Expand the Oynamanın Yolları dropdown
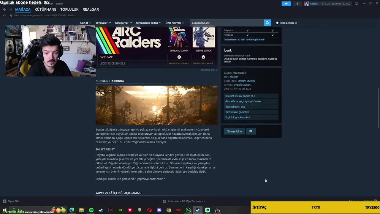 pyautogui.click(x=148, y=23)
